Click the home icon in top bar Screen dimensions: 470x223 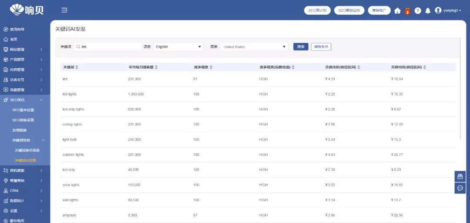397,10
